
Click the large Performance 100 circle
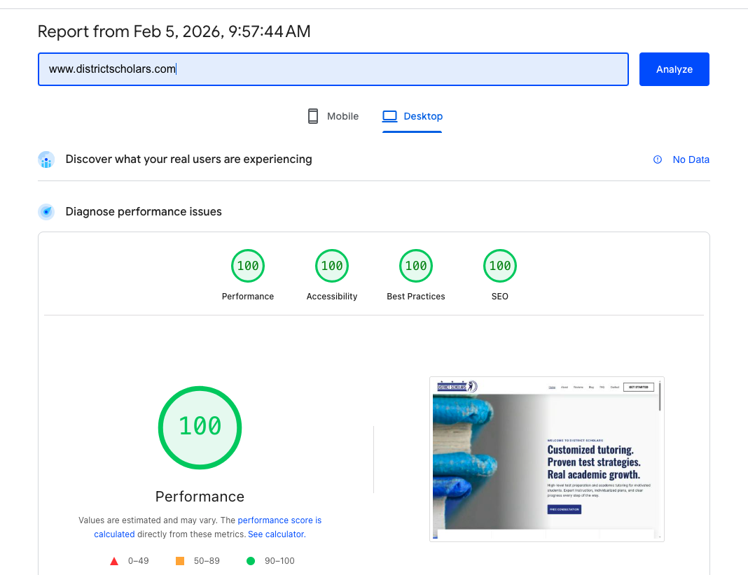[x=200, y=427]
